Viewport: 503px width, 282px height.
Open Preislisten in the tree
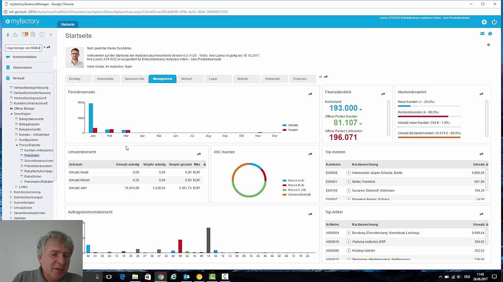point(32,155)
